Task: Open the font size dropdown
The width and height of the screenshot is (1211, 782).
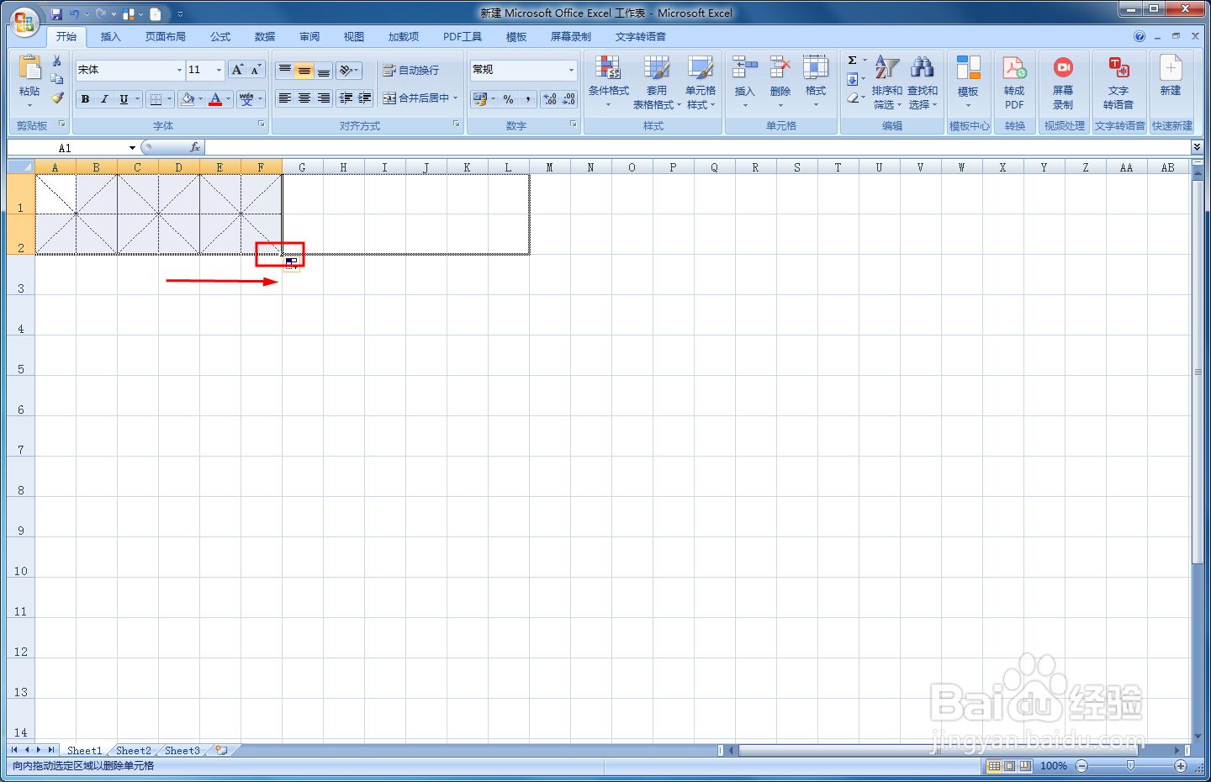Action: pos(219,70)
